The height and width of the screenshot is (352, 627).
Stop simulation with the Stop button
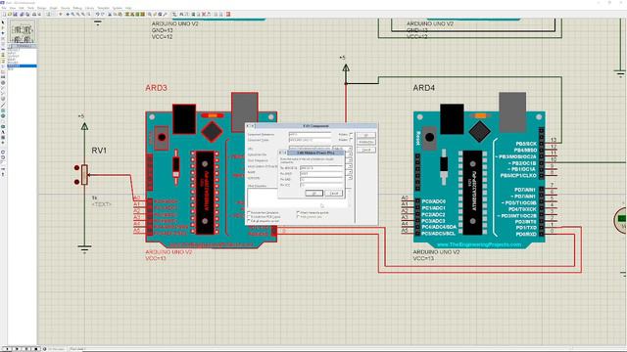[x=36, y=349]
